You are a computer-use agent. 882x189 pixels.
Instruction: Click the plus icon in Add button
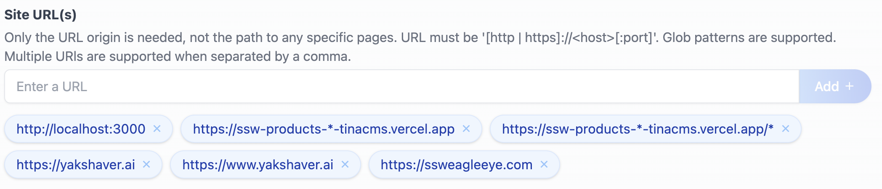coord(850,86)
